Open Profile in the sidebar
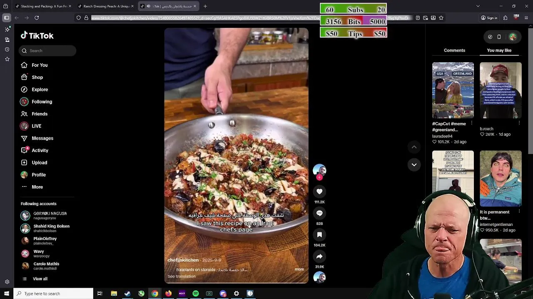 pyautogui.click(x=33, y=175)
